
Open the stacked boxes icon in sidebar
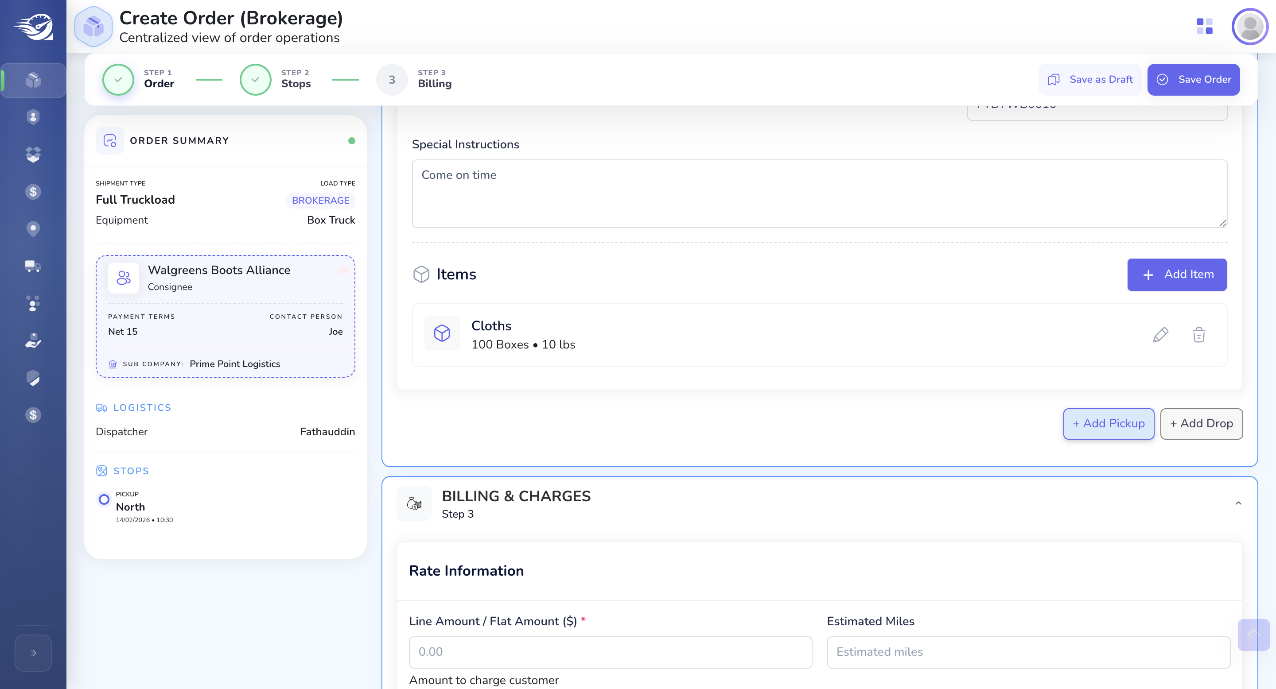pyautogui.click(x=33, y=155)
